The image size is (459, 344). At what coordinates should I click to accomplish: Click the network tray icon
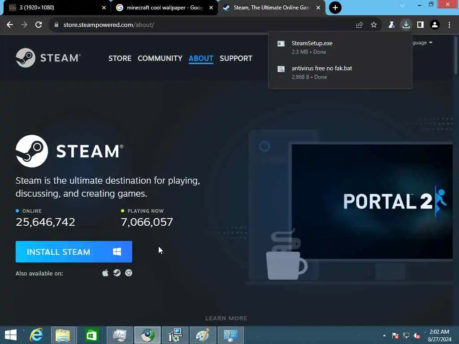pos(406,335)
